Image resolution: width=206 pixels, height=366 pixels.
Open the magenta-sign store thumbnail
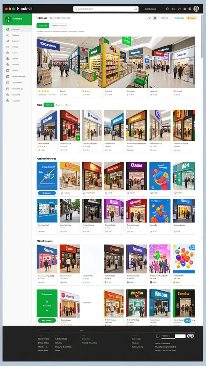[x=114, y=211]
